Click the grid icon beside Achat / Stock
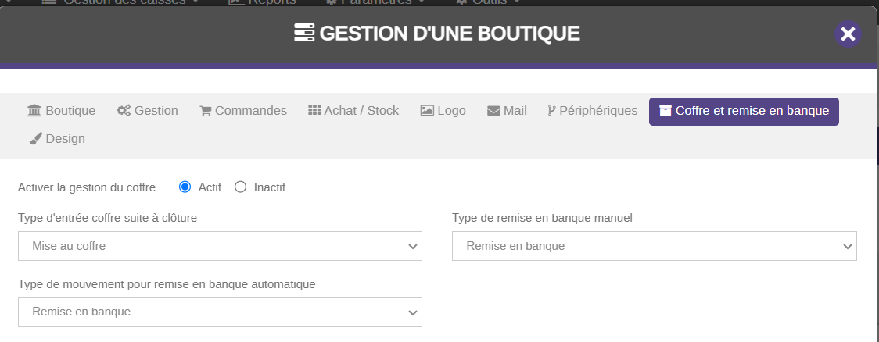The height and width of the screenshot is (342, 879). click(x=314, y=111)
